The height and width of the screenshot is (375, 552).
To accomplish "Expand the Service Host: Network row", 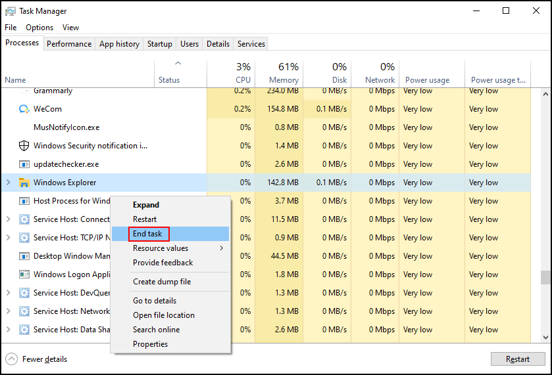I will (9, 311).
